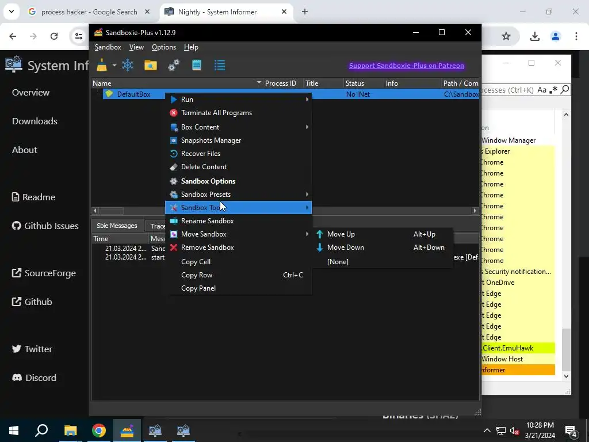Sort by the Process ID column header
Image resolution: width=589 pixels, height=442 pixels.
(x=282, y=83)
